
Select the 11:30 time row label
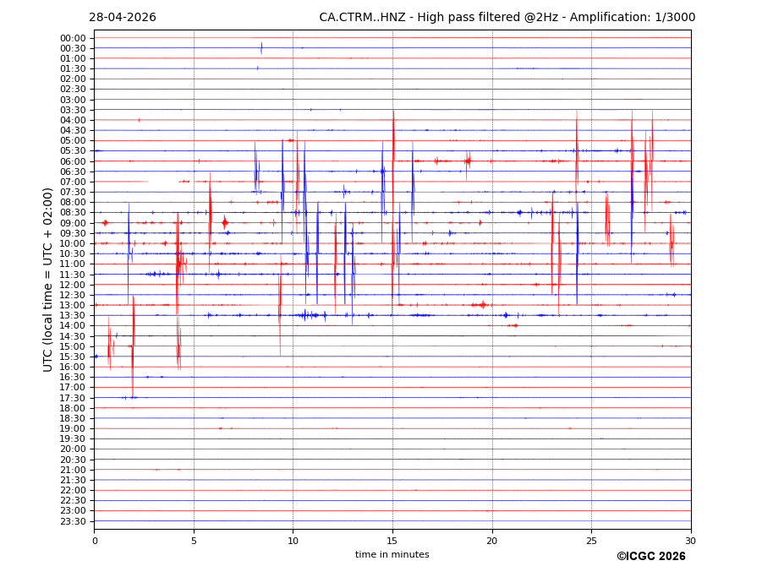click(x=73, y=275)
